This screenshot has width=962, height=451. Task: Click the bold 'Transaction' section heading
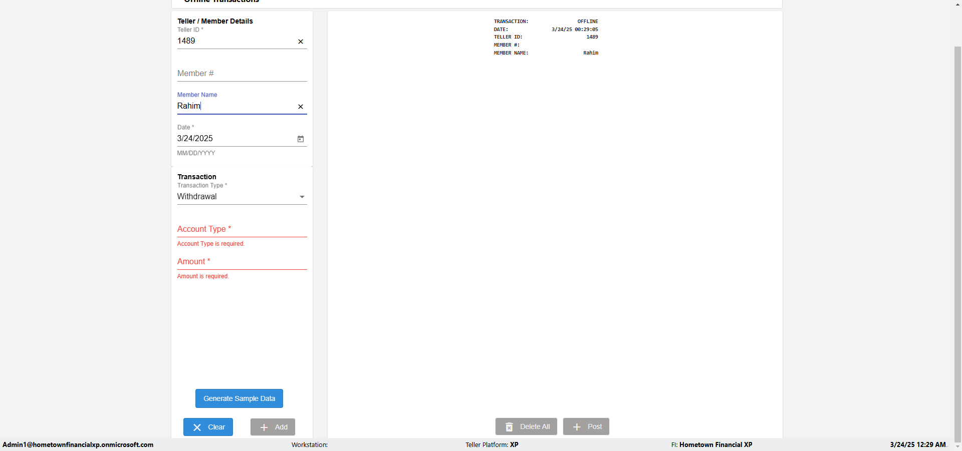(x=197, y=177)
